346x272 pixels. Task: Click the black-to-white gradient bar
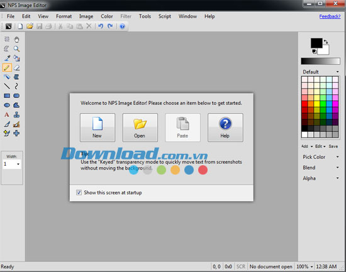coord(320,61)
